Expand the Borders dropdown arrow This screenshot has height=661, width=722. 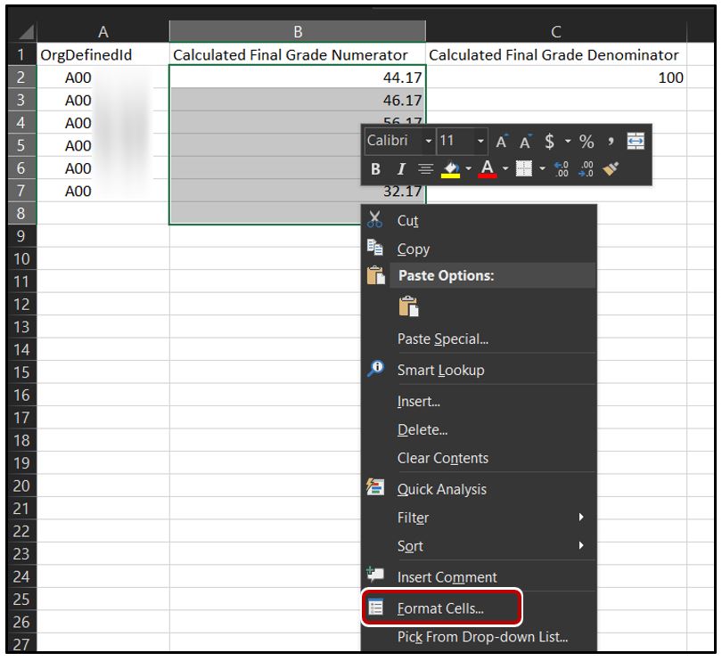pyautogui.click(x=543, y=168)
